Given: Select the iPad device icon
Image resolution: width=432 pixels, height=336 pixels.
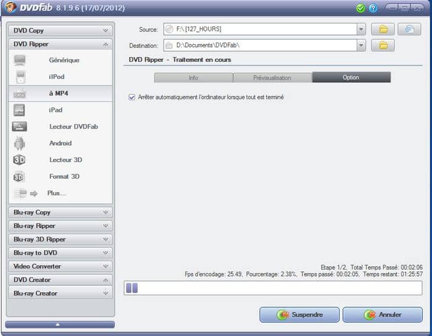Looking at the screenshot, I should click(x=19, y=110).
